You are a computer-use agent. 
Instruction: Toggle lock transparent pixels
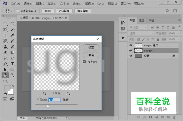(138, 39)
